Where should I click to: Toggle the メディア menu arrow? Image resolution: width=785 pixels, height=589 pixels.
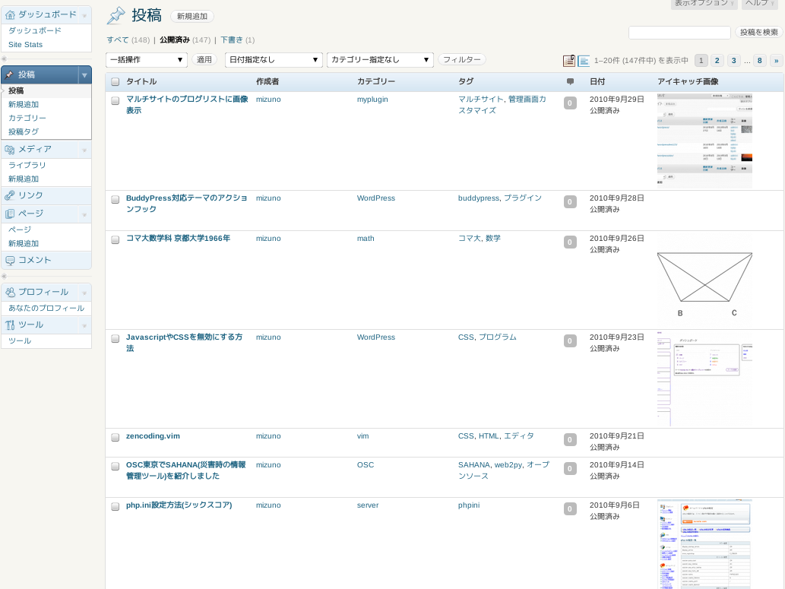(x=84, y=150)
